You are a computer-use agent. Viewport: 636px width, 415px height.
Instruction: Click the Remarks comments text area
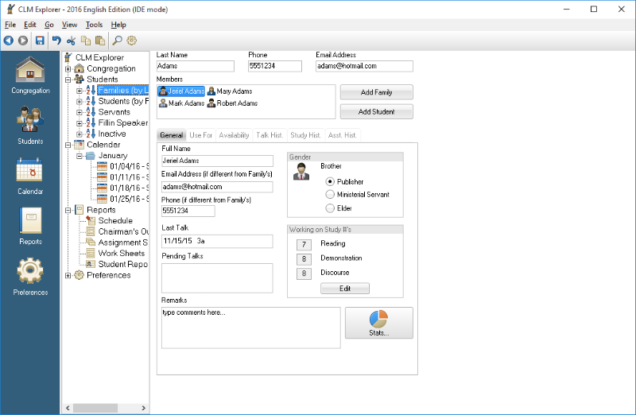click(250, 328)
